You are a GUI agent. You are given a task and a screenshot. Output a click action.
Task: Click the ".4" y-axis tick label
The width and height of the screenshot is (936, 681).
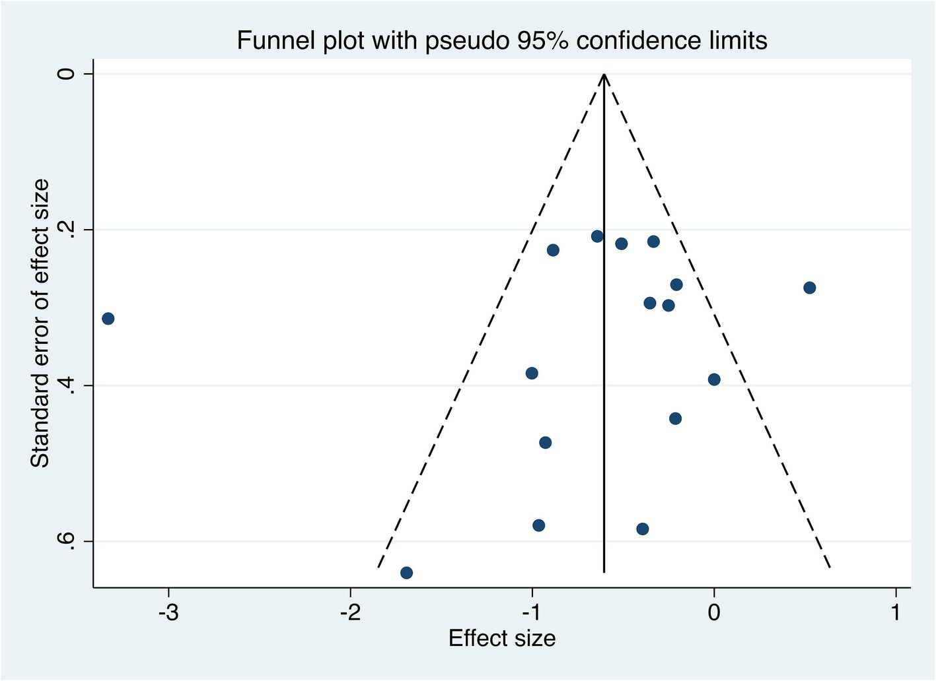[66, 385]
